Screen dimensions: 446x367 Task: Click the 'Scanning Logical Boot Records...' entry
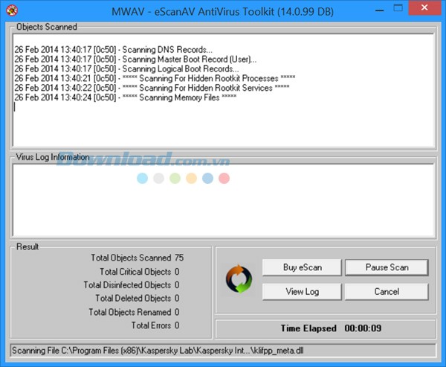[x=126, y=69]
